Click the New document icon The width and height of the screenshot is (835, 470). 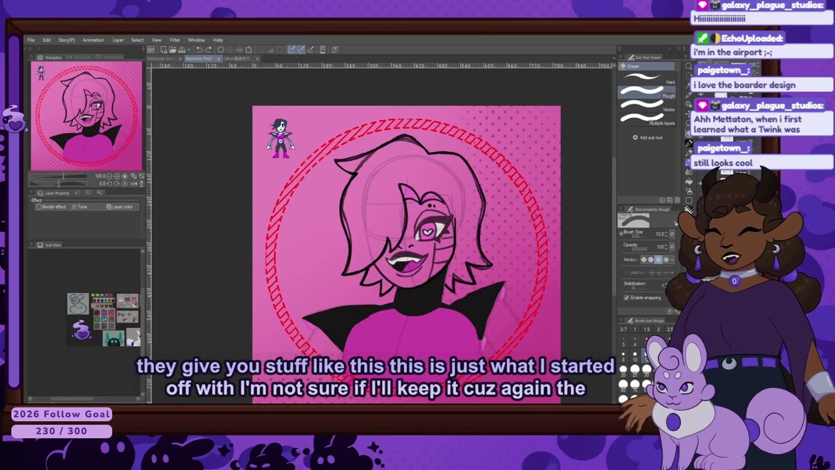(164, 50)
